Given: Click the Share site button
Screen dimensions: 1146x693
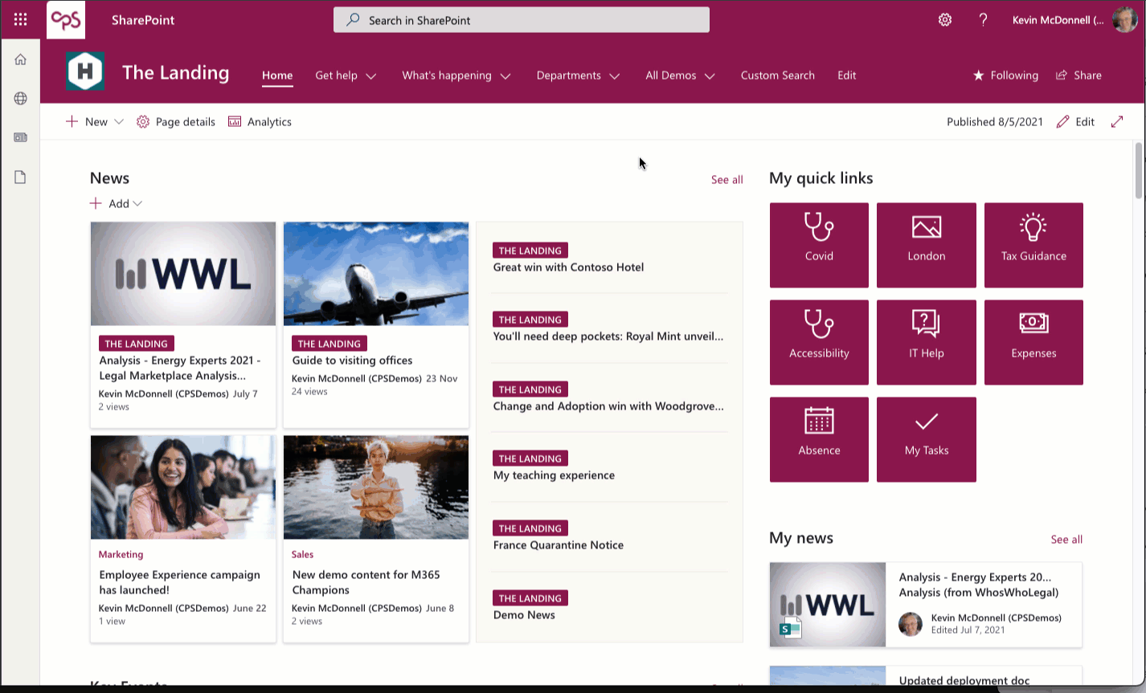Looking at the screenshot, I should click(1078, 75).
